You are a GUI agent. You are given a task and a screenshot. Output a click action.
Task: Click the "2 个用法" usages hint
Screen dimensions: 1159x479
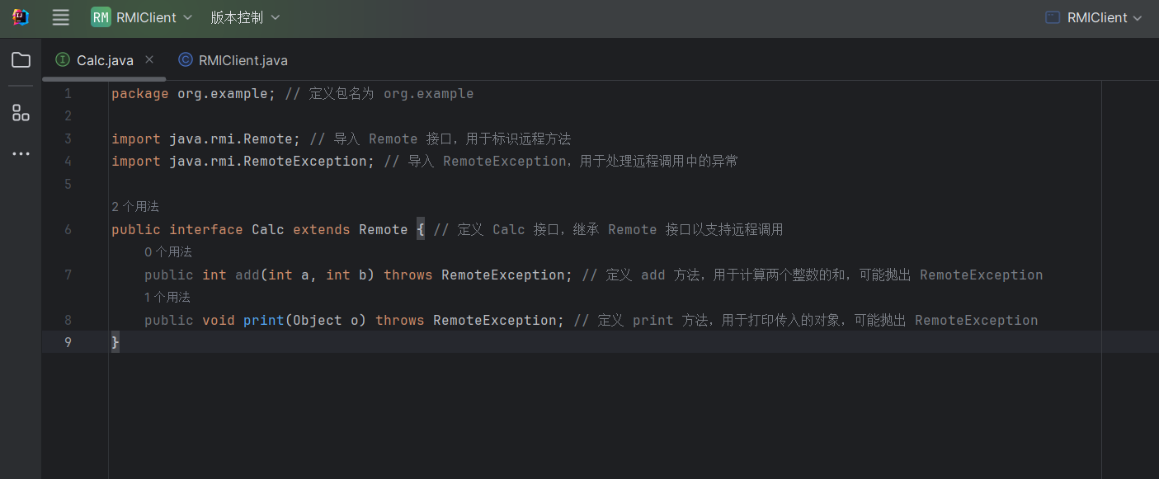tap(135, 207)
